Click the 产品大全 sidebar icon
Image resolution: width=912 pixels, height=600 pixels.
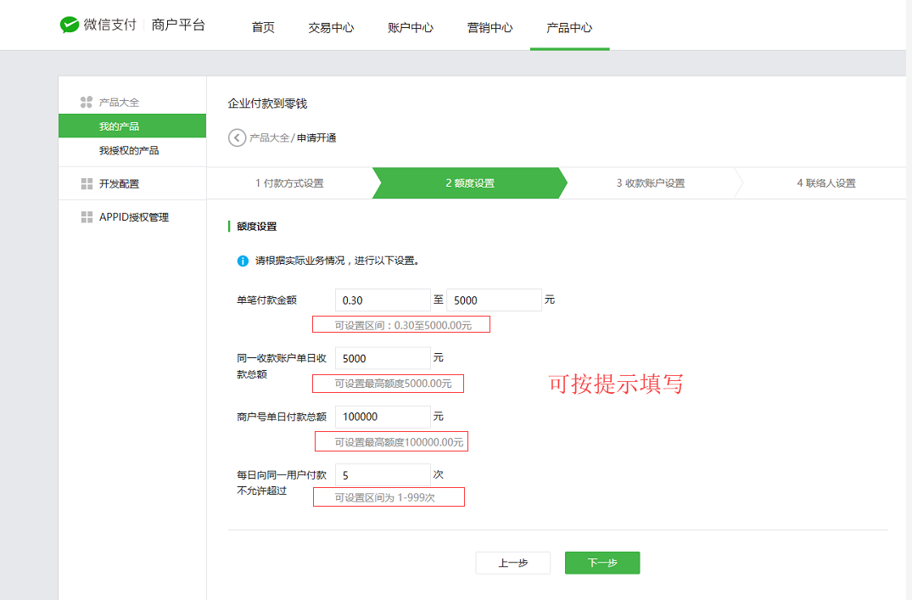(x=86, y=102)
